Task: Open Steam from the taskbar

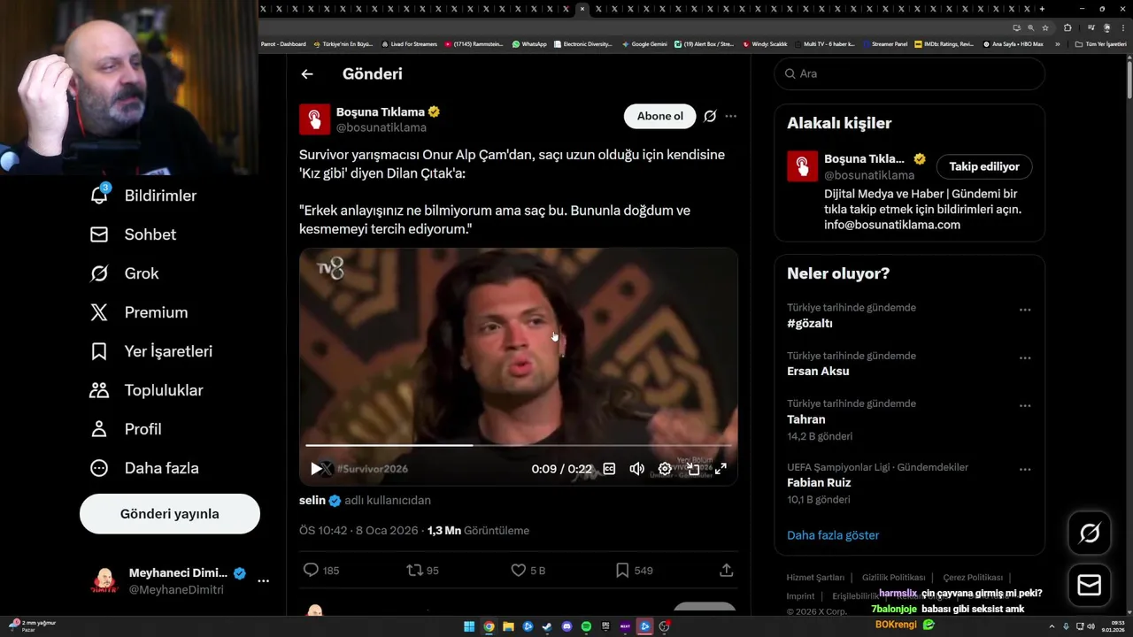Action: (547, 626)
